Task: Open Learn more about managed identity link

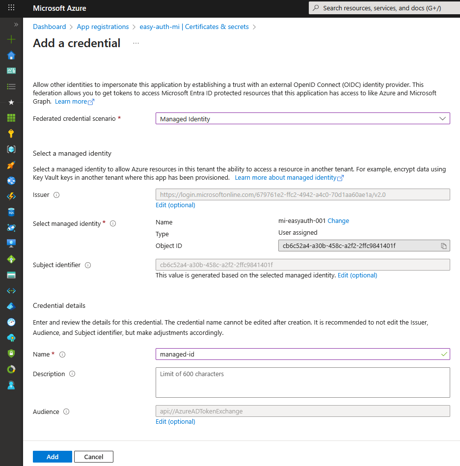Action: coord(289,178)
